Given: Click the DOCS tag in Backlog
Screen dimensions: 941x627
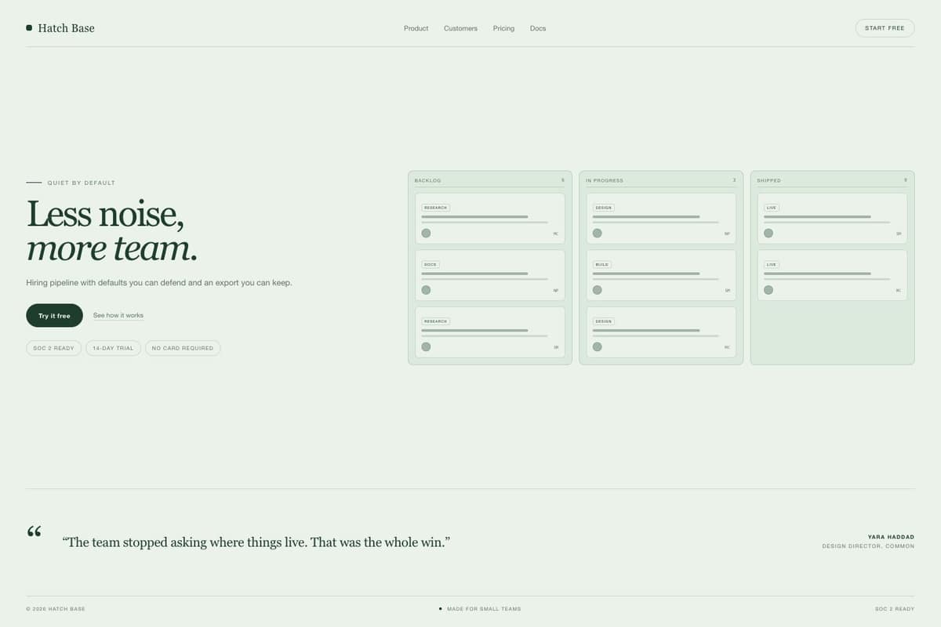Looking at the screenshot, I should pyautogui.click(x=431, y=265).
